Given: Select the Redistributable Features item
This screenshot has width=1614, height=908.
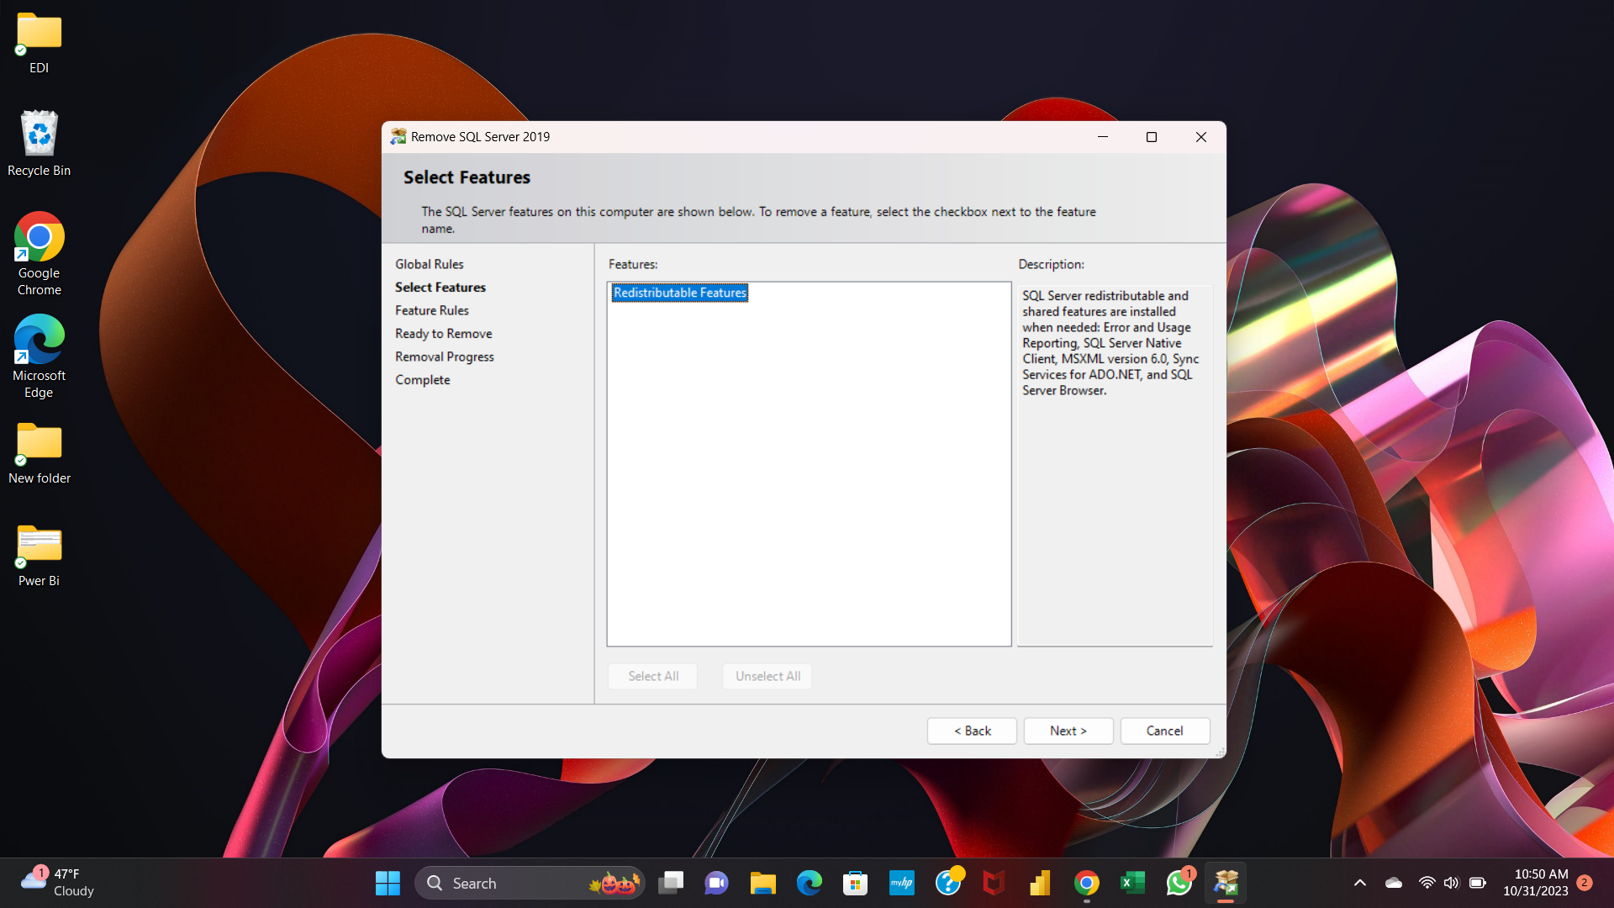Looking at the screenshot, I should pos(679,293).
